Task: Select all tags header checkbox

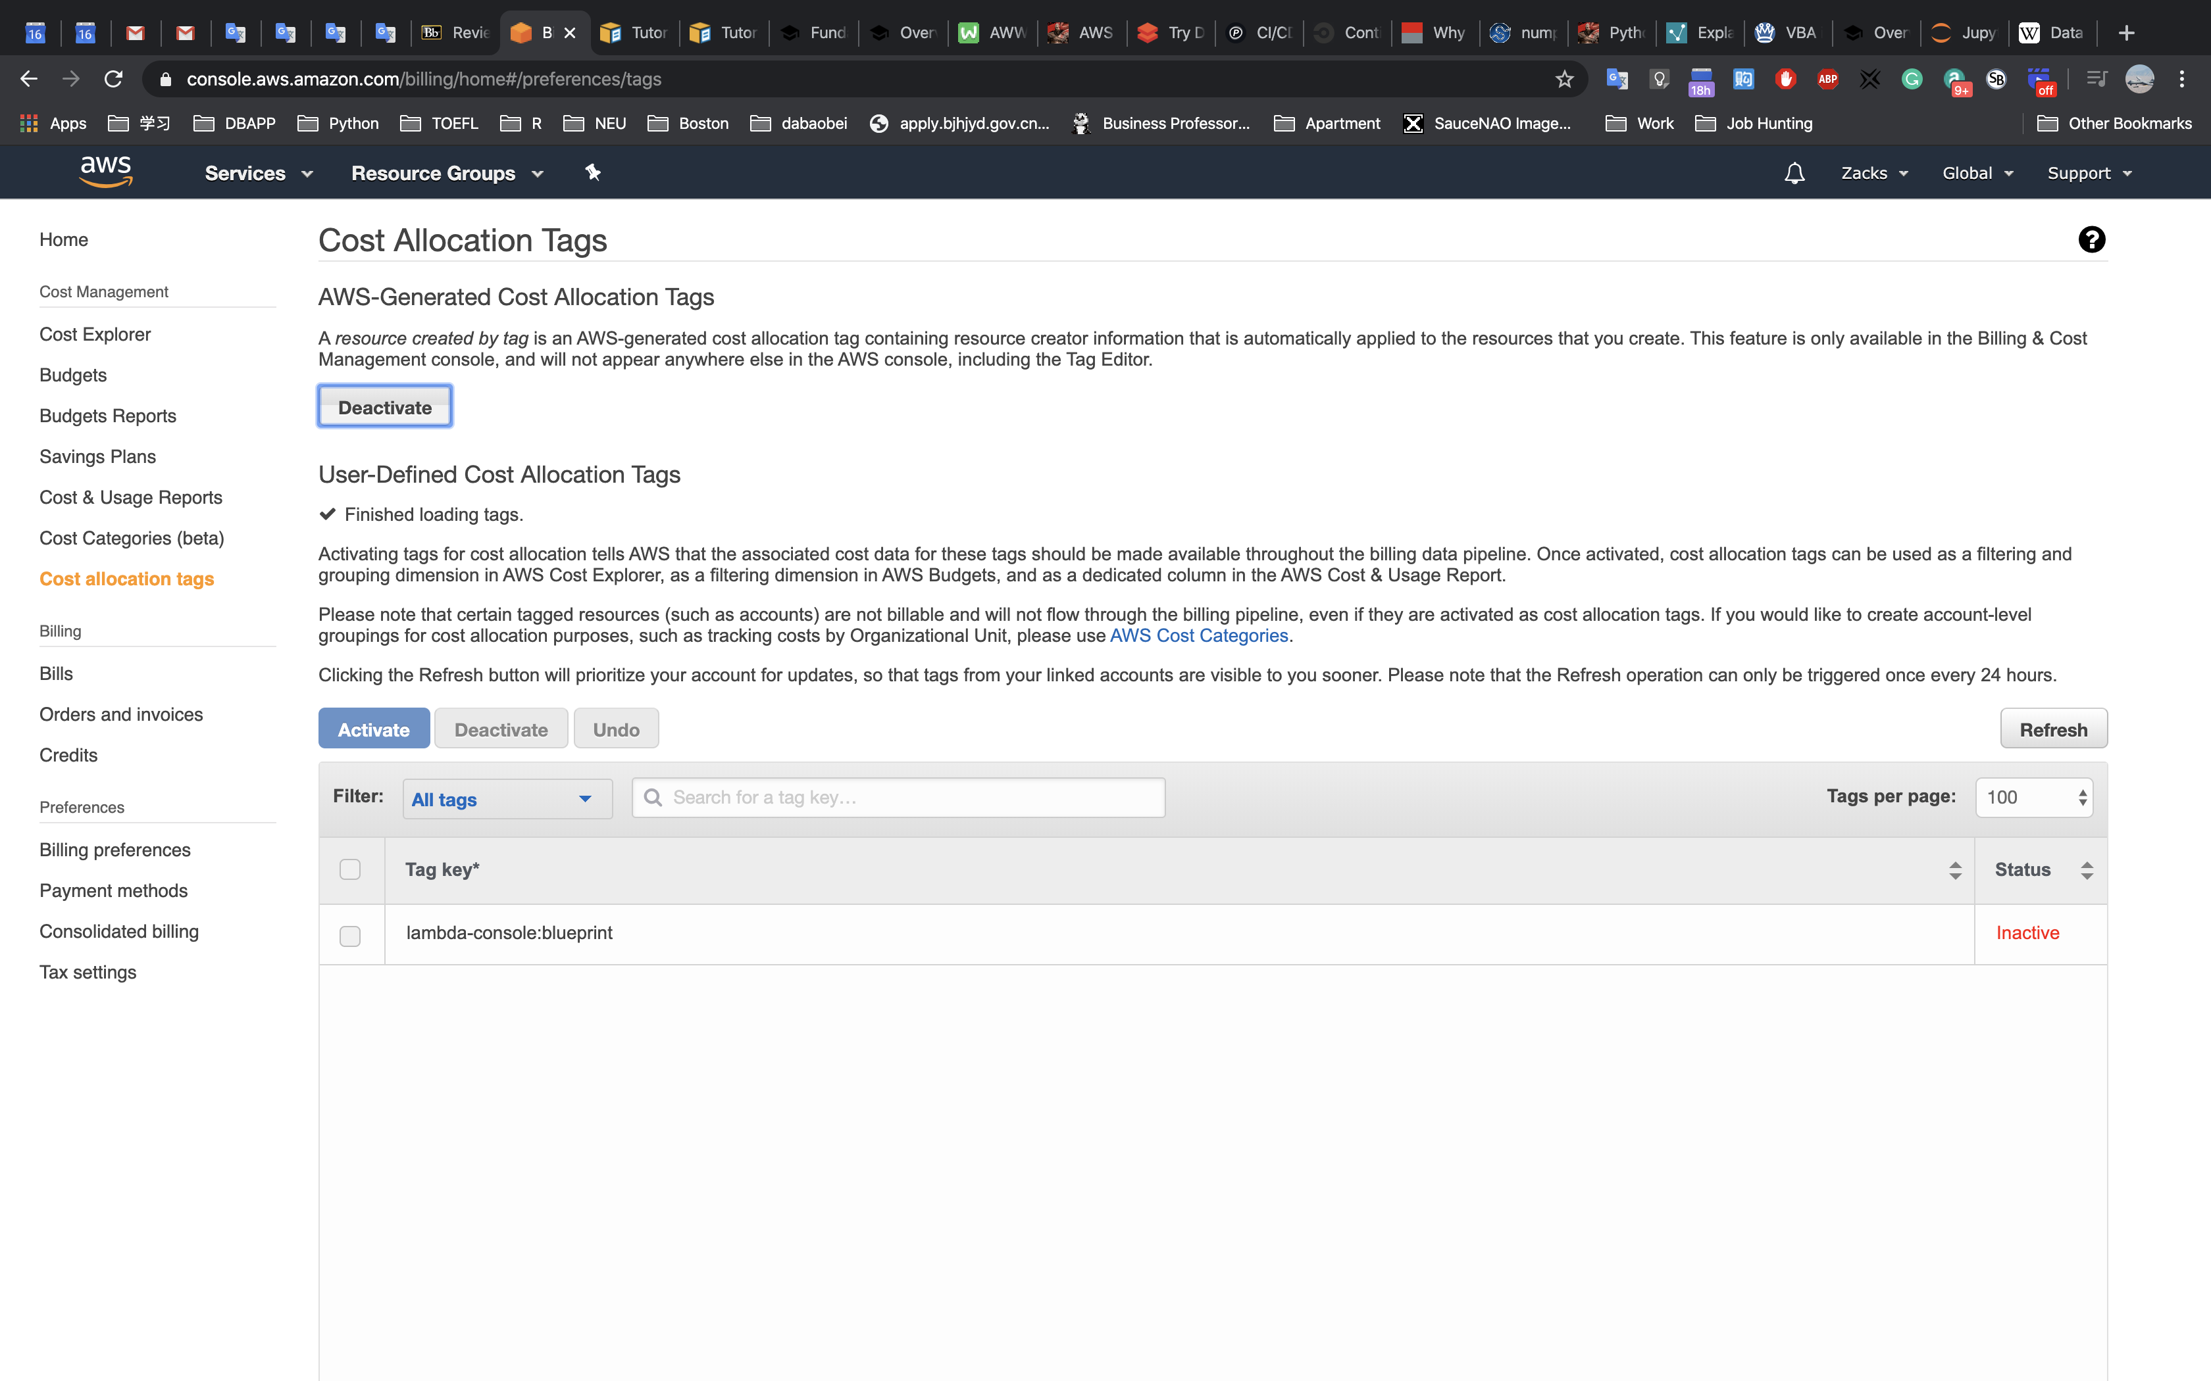Action: pos(350,869)
